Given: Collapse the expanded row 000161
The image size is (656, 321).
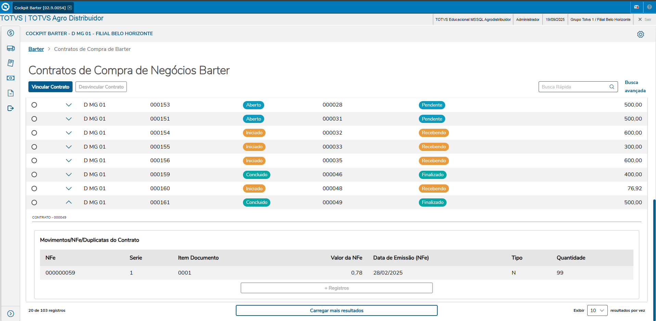Looking at the screenshot, I should [69, 203].
